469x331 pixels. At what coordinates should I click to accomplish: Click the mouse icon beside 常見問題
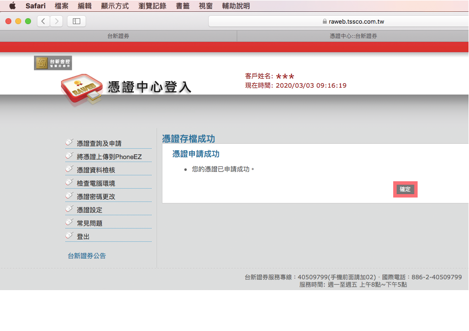coord(69,222)
